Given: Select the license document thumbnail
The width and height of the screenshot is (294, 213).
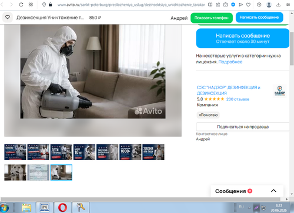Looking at the screenshot, I should pos(38,173).
